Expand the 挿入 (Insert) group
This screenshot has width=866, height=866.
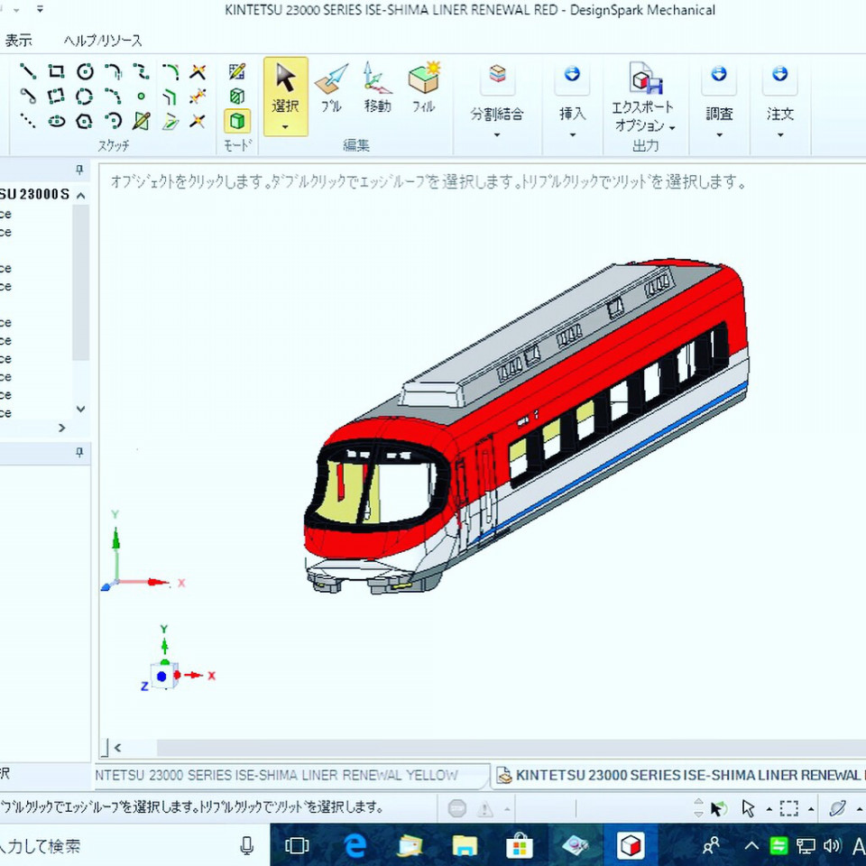tap(572, 135)
